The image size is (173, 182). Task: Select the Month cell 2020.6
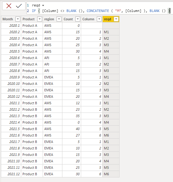[11, 58]
